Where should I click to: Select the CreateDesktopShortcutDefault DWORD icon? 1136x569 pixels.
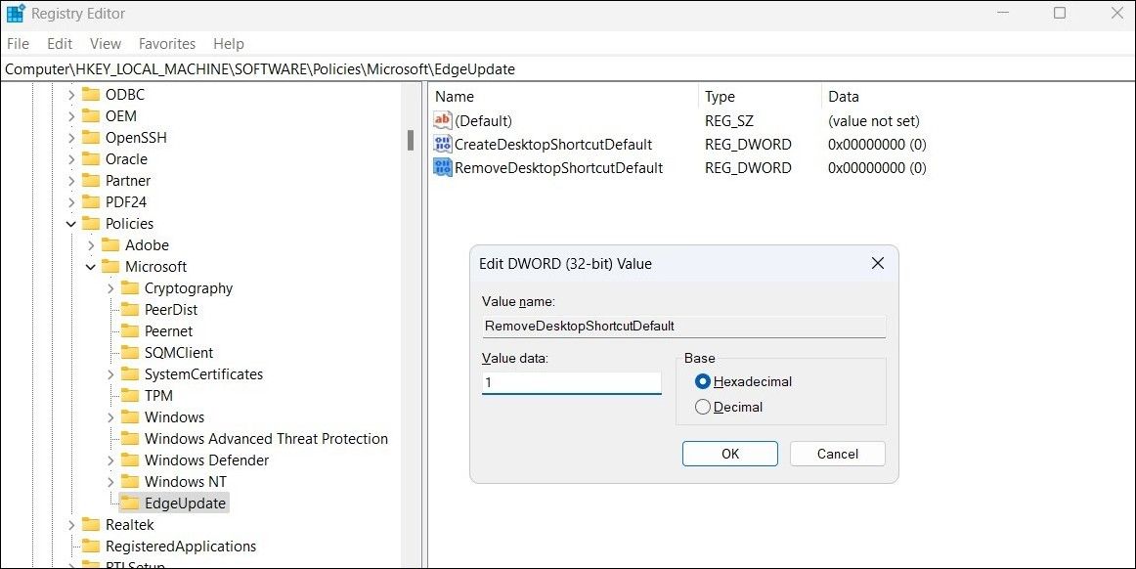click(443, 144)
